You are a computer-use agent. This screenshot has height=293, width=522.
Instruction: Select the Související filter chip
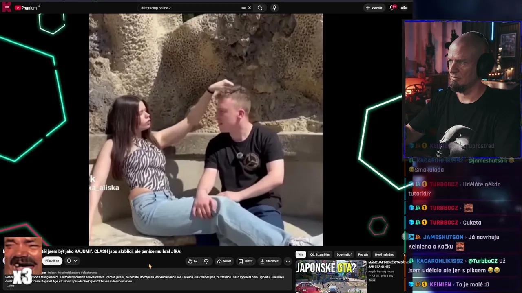[344, 254]
